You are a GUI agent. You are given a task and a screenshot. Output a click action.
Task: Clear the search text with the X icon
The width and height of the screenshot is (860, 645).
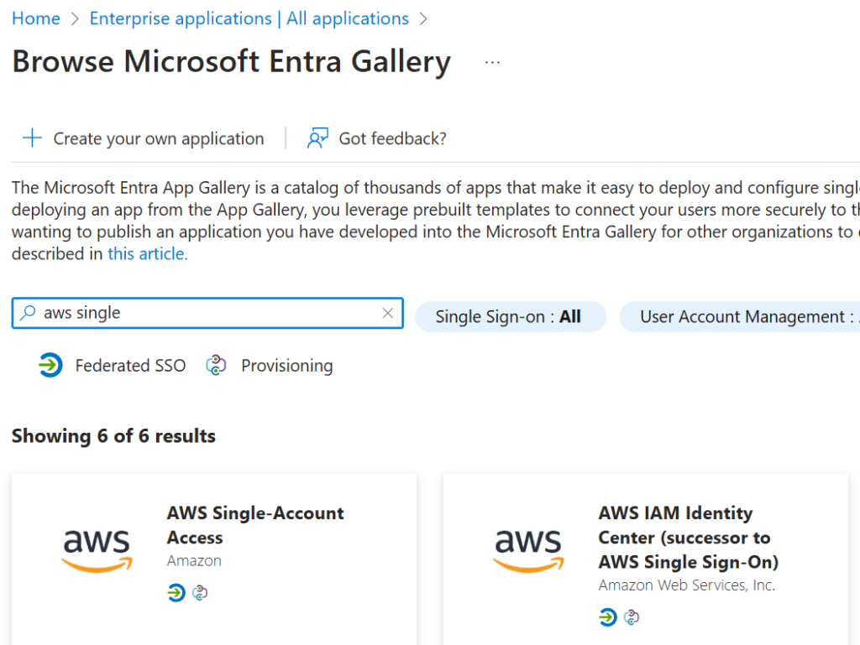point(387,313)
